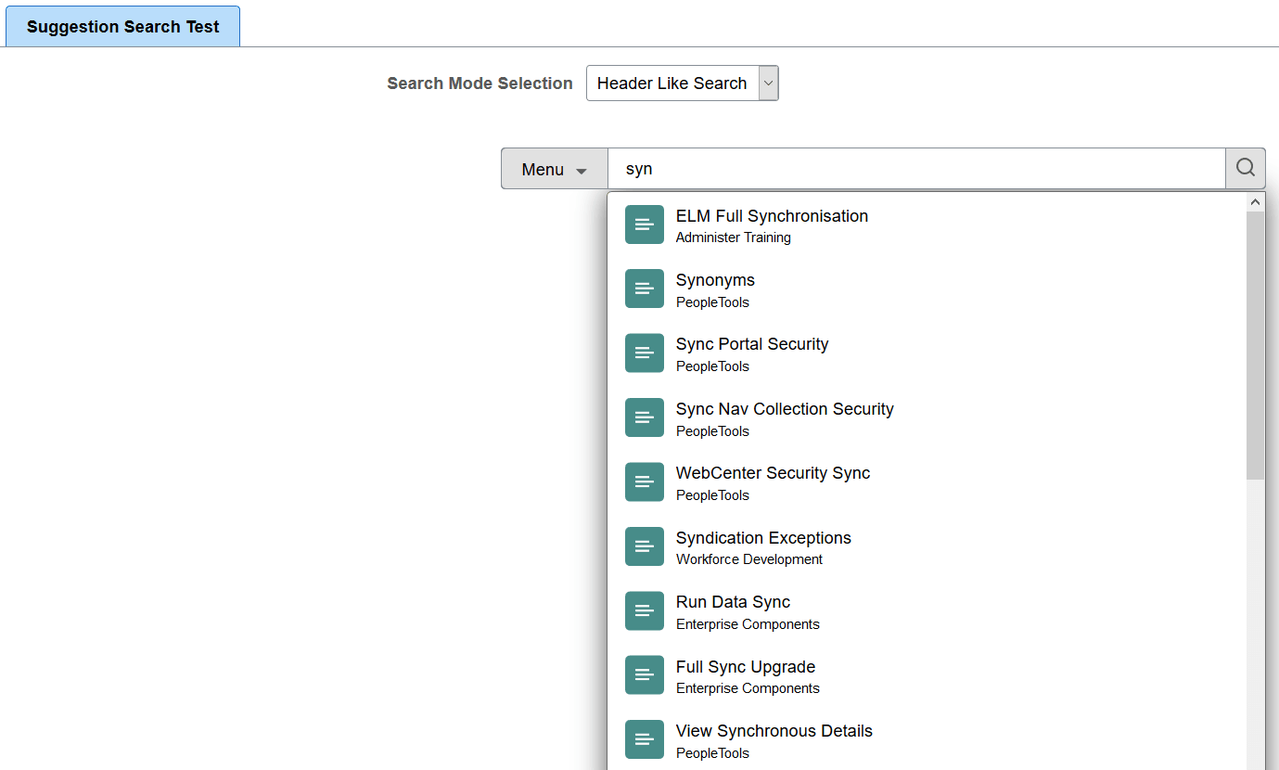Click the Sync Nav Collection Security icon

click(645, 417)
